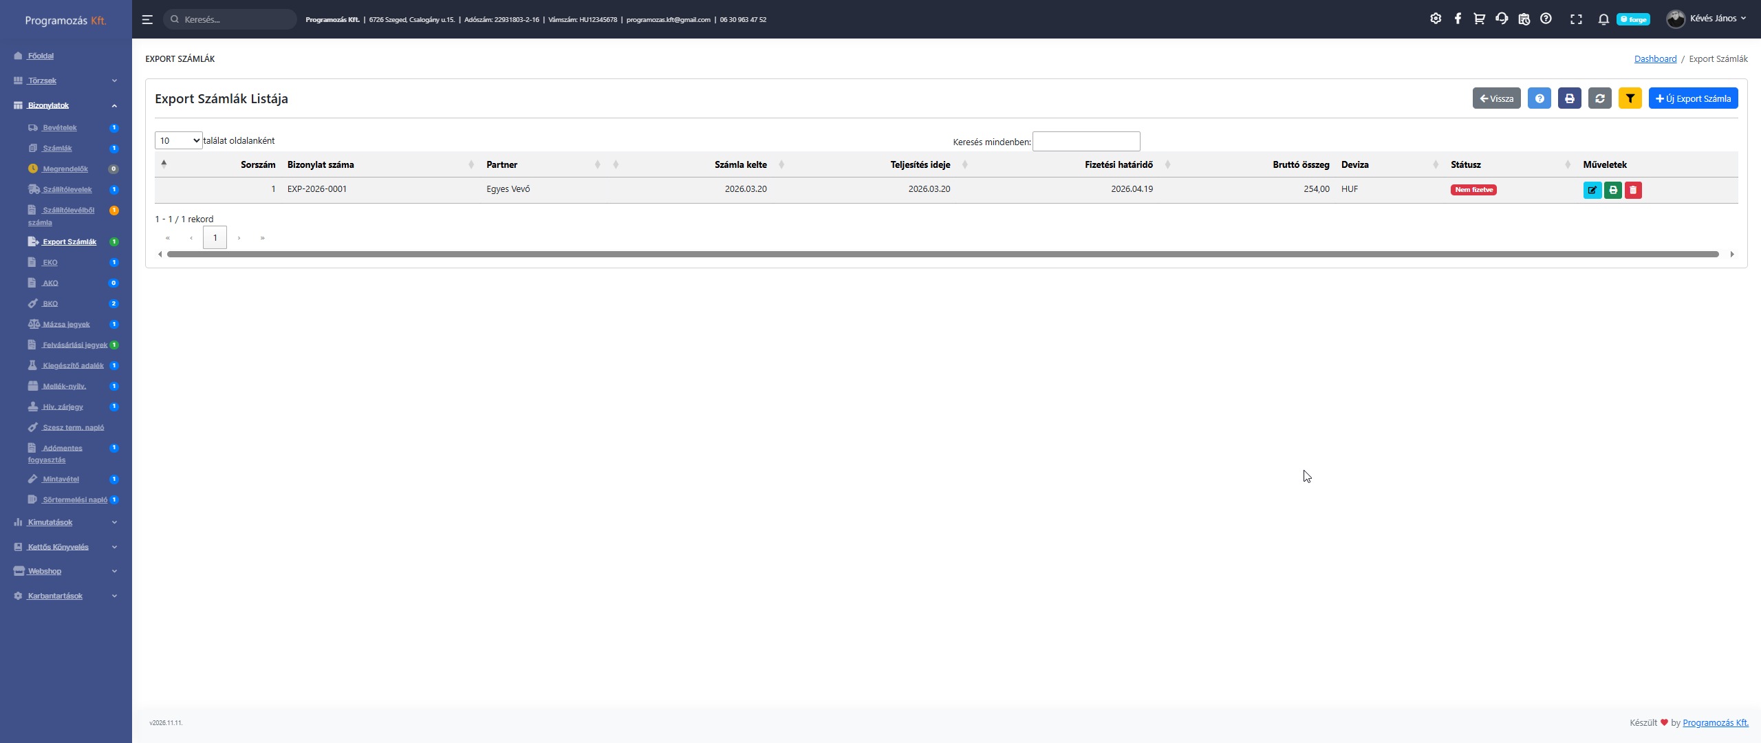Image resolution: width=1761 pixels, height=743 pixels.
Task: Open the Facebook icon in top bar
Action: tap(1458, 19)
